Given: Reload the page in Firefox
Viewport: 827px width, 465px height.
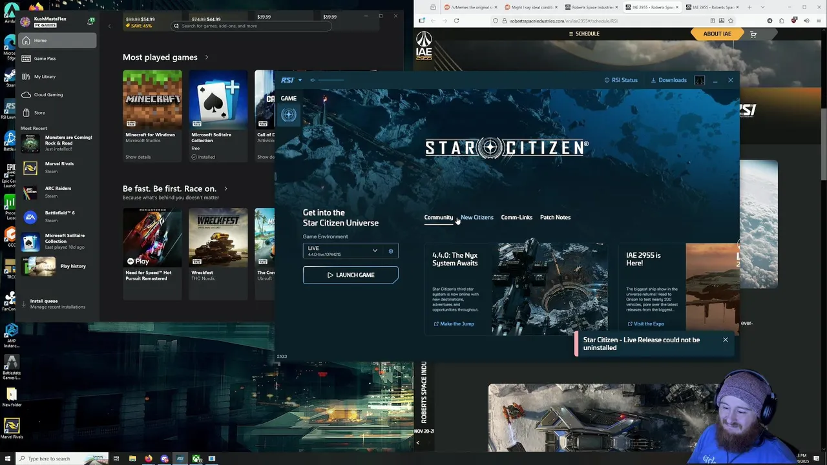Looking at the screenshot, I should click(456, 21).
